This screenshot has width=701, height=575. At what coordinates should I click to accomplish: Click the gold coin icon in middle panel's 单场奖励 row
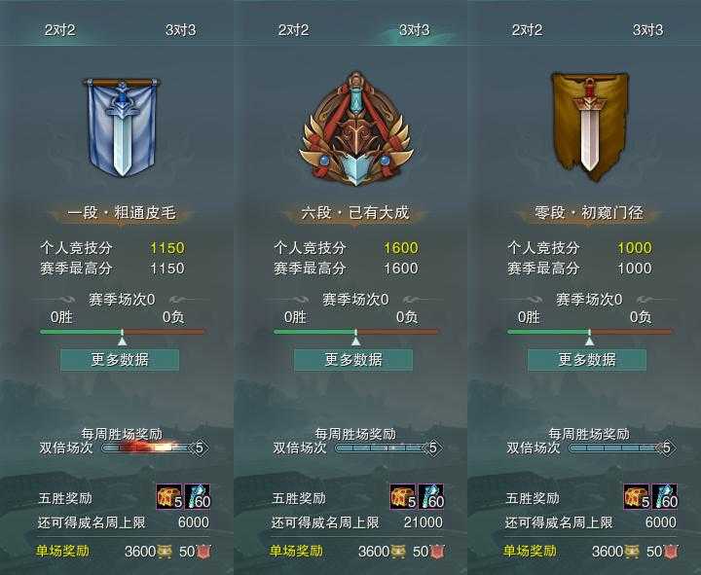point(398,552)
